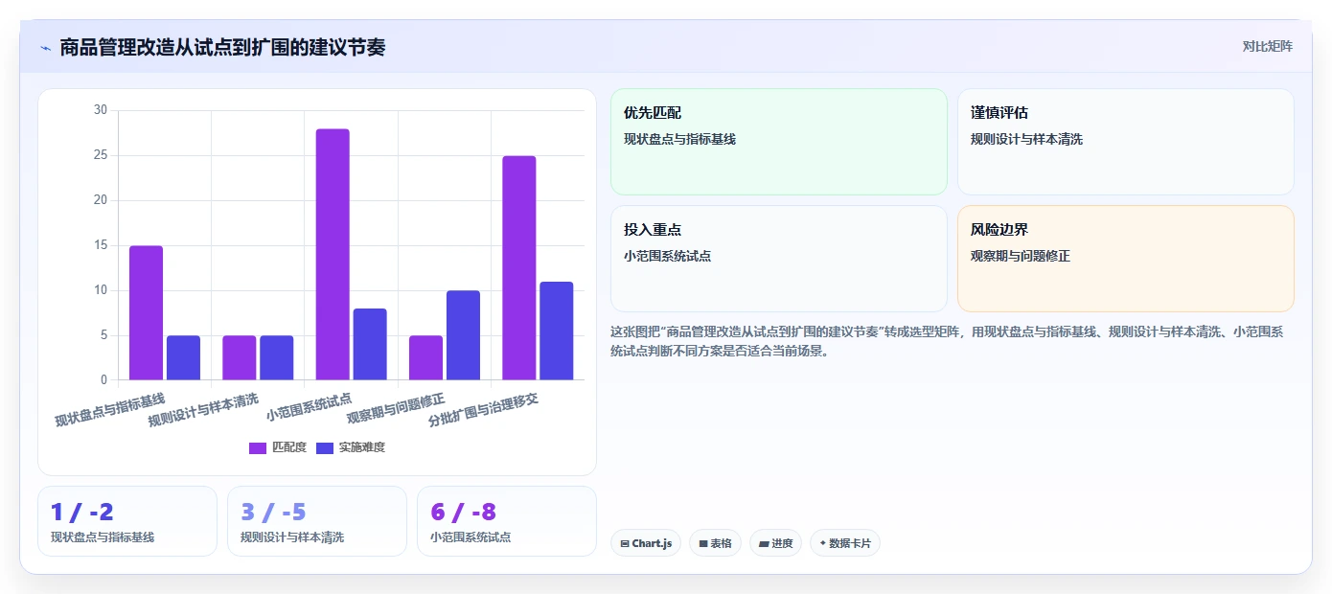The width and height of the screenshot is (1332, 594).
Task: Click y-axis value 25
Action: tap(101, 155)
